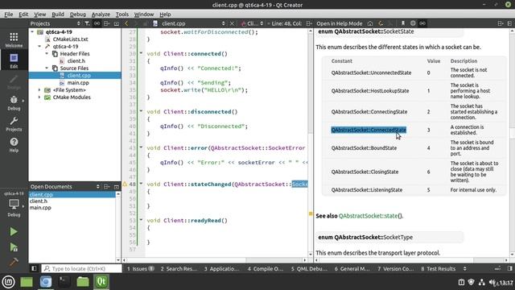Click the green Run button
Viewport: 515px width, 290px height.
point(14,231)
